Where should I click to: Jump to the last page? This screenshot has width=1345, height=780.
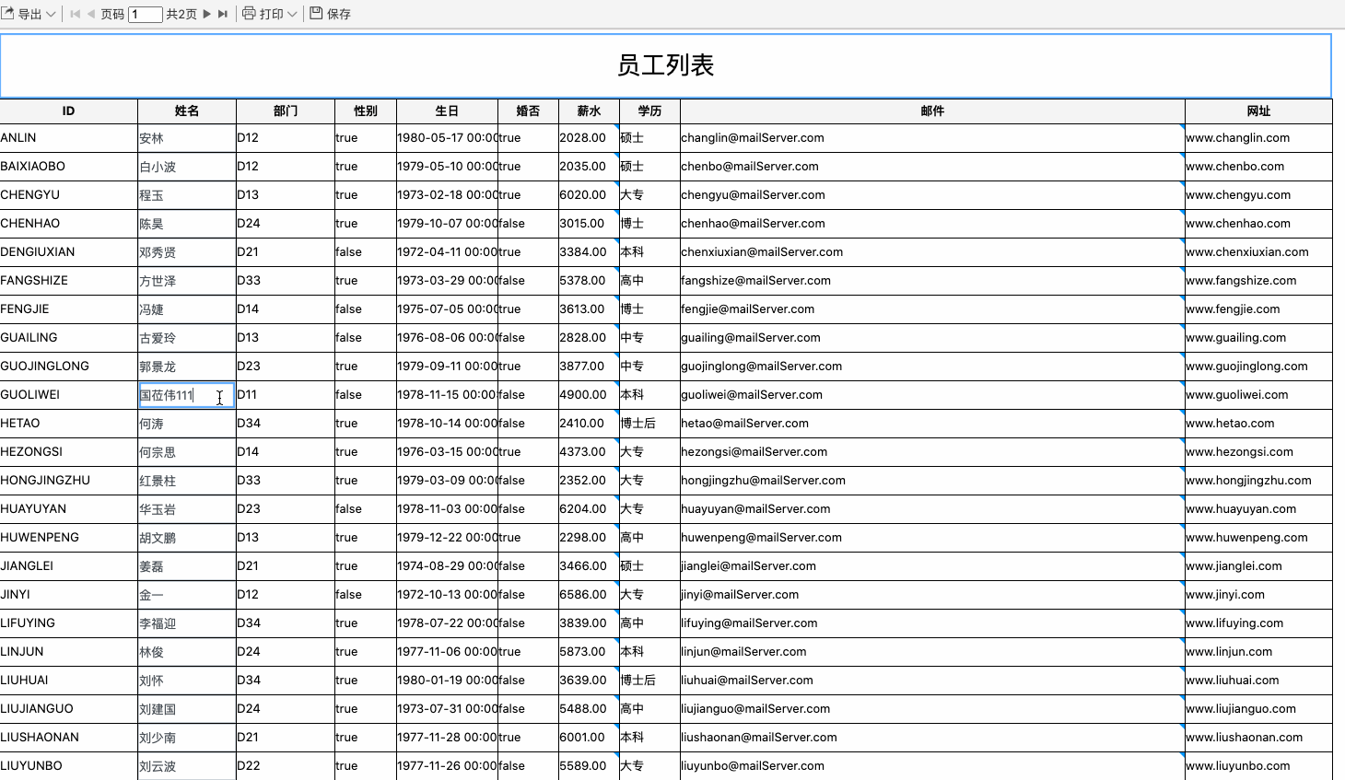(222, 14)
